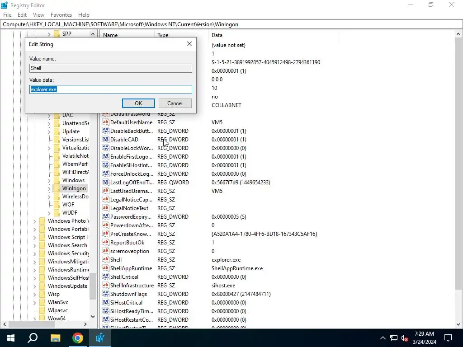Click the DisableCAD DWORD value icon
The image size is (463, 347).
click(106, 139)
